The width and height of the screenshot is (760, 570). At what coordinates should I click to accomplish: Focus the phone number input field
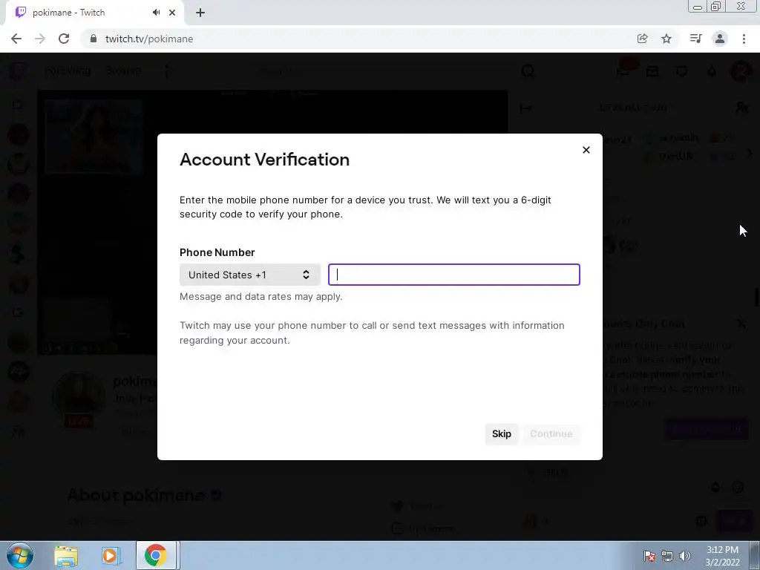point(453,275)
